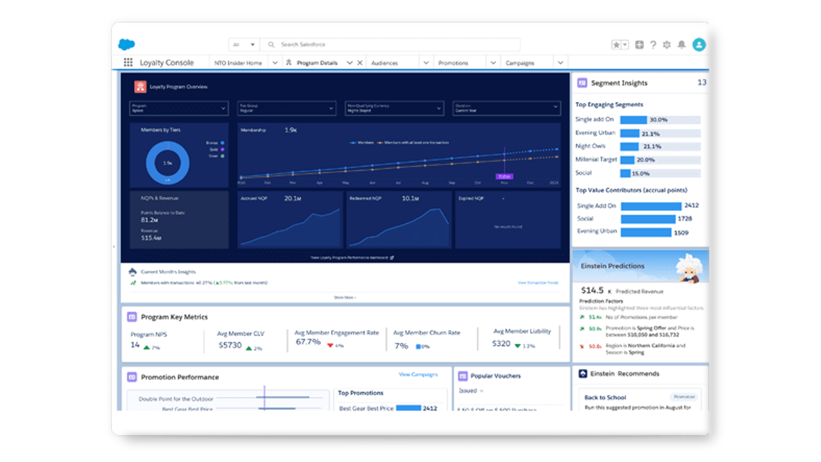Open the Setup gear icon

667,45
